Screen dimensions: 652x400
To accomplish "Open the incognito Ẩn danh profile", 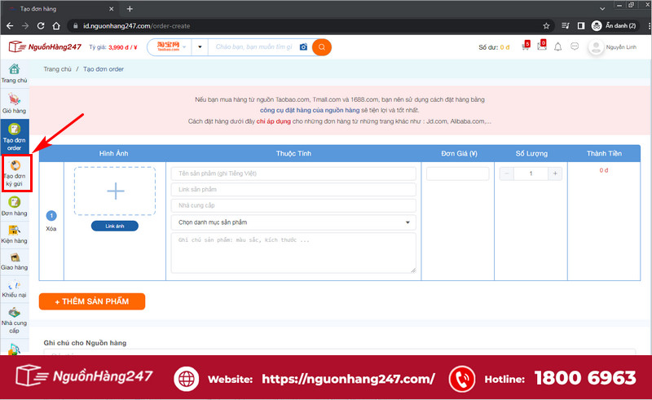I will coord(615,26).
